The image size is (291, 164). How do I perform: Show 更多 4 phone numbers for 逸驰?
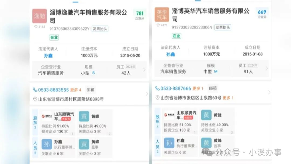pyautogui.click(x=76, y=90)
